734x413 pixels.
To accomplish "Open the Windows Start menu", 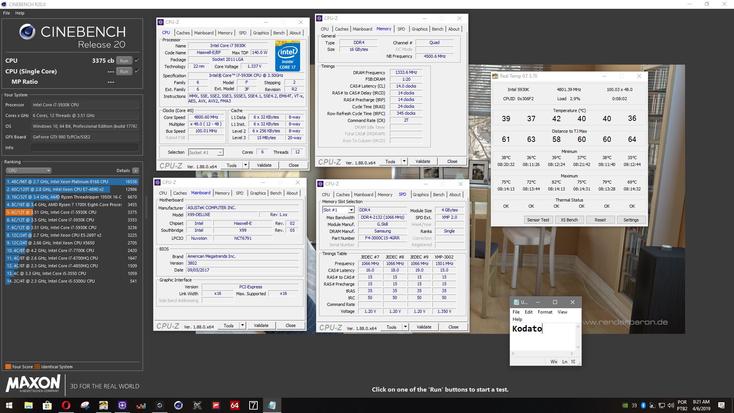I will pyautogui.click(x=9, y=405).
